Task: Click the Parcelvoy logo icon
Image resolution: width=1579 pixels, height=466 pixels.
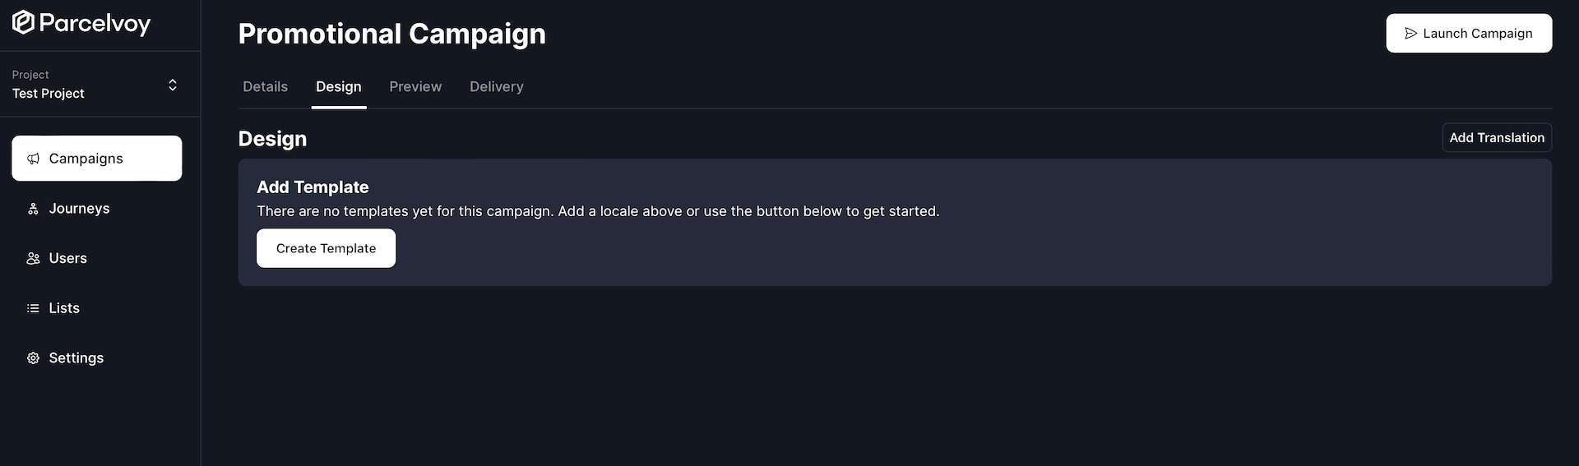Action: 23,23
